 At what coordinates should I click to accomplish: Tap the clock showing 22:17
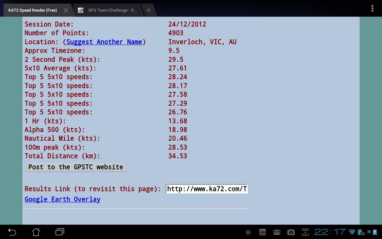coord(330,232)
